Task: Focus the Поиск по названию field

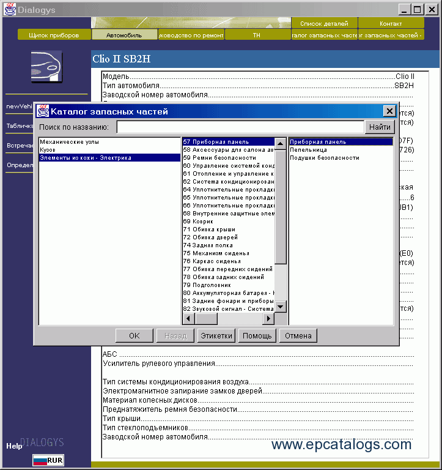Action: point(240,127)
